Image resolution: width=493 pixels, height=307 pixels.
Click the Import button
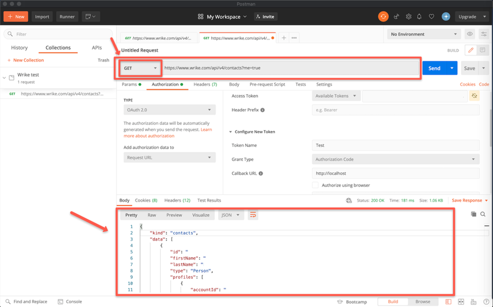(42, 17)
